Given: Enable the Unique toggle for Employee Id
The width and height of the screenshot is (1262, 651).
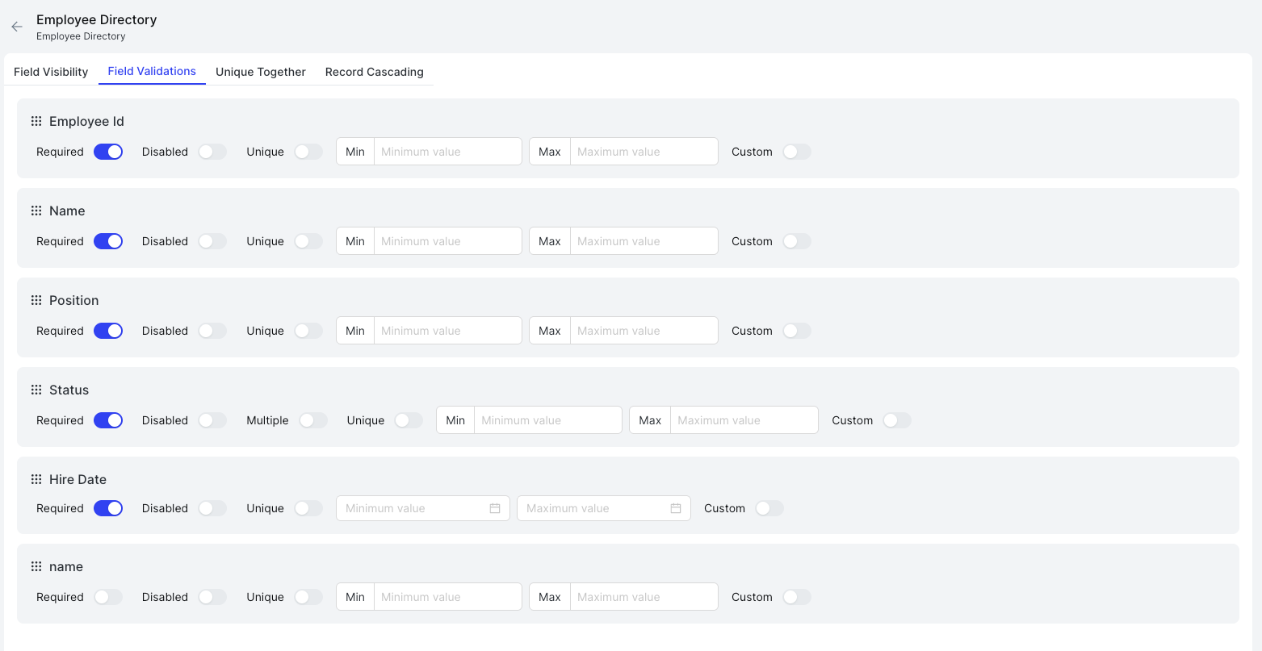Looking at the screenshot, I should click(x=308, y=151).
